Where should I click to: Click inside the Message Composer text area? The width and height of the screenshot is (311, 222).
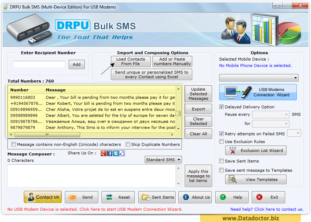91,176
